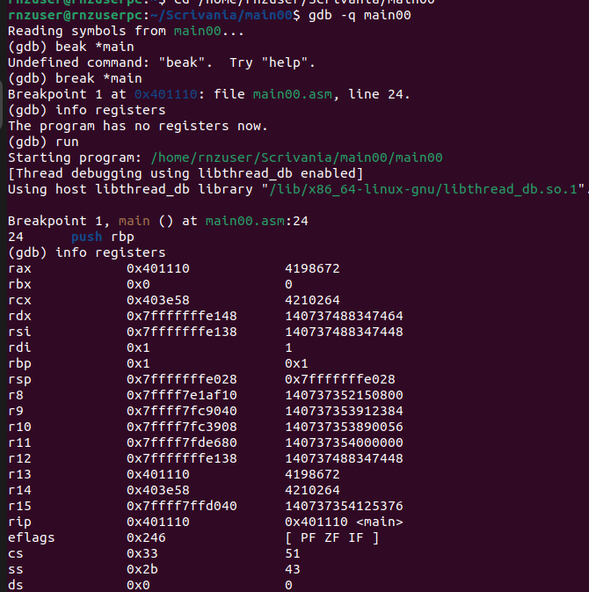Click the eflags '[ PF ZF IF ]' text
This screenshot has width=589, height=592.
click(332, 538)
